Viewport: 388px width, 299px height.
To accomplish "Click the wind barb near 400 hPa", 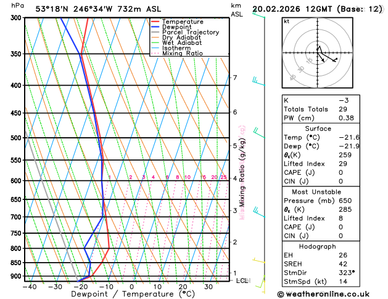I will pos(258,81).
